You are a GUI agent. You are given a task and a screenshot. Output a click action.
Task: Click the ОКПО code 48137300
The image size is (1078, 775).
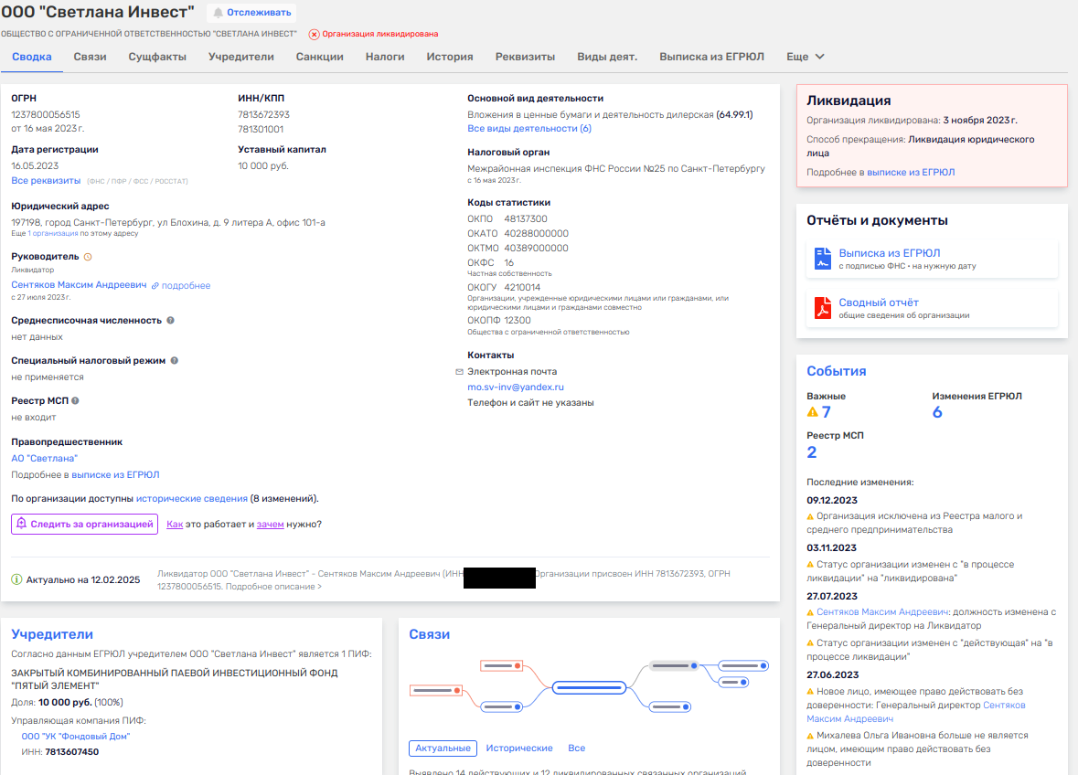point(526,219)
